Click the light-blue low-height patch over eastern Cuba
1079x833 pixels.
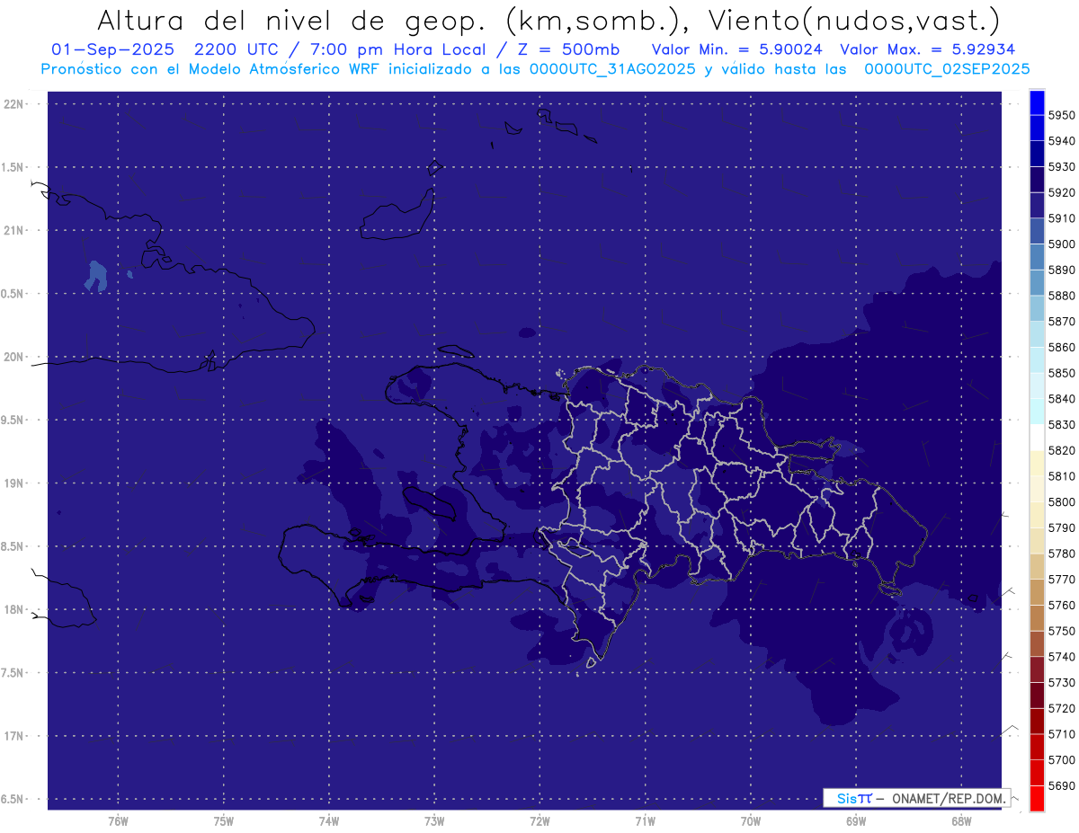[x=95, y=276]
